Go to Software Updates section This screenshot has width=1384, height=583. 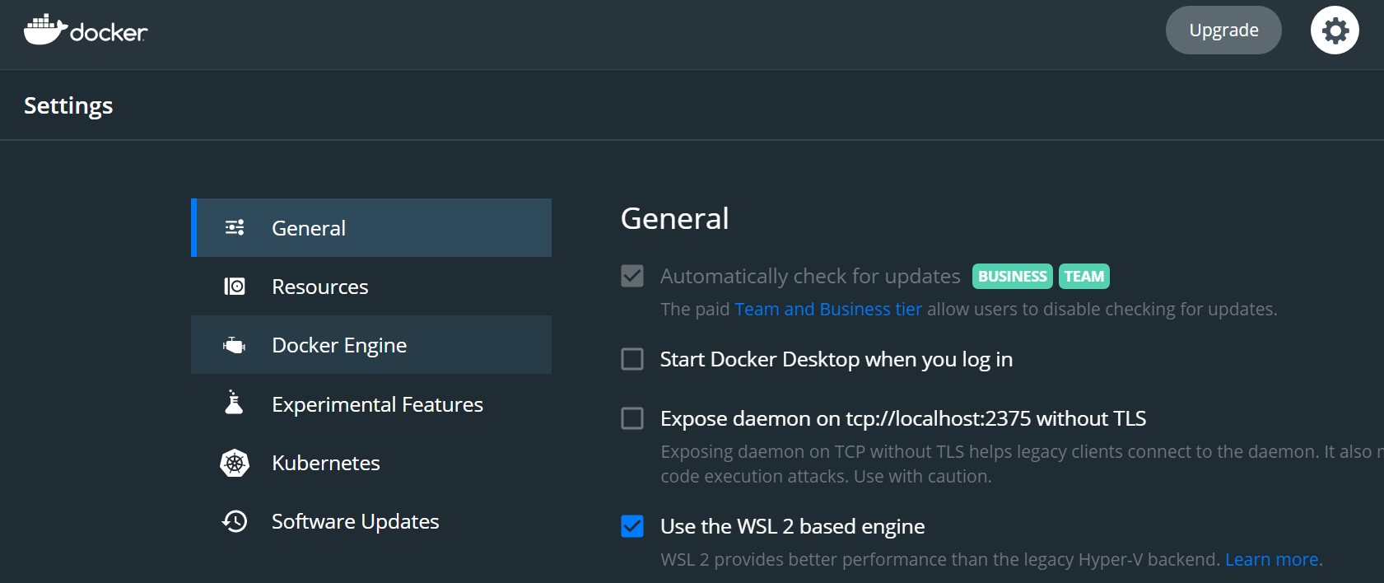pos(355,521)
